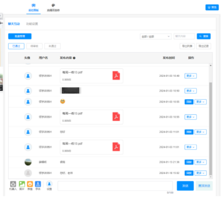Open the PDF attachment card in the 10:49 row
The image size is (221, 206).
[91, 76]
